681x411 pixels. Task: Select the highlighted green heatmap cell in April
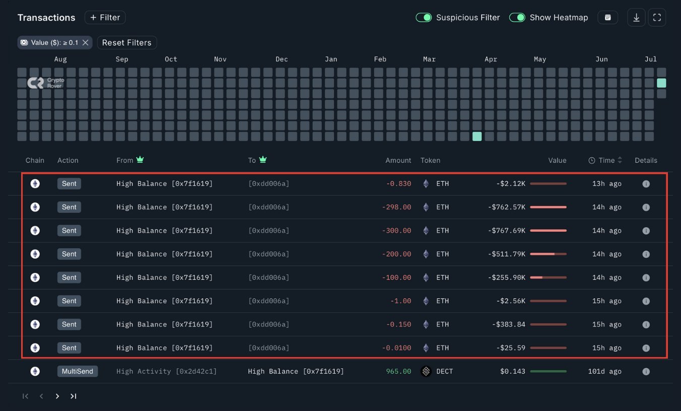[x=476, y=136]
